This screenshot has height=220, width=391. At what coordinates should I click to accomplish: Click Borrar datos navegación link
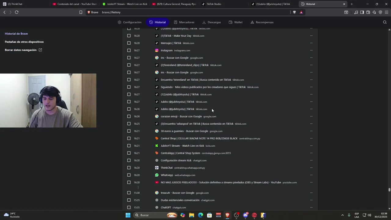click(x=23, y=50)
